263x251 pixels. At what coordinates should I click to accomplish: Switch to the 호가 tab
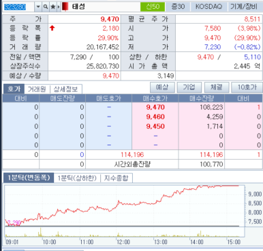(14, 89)
